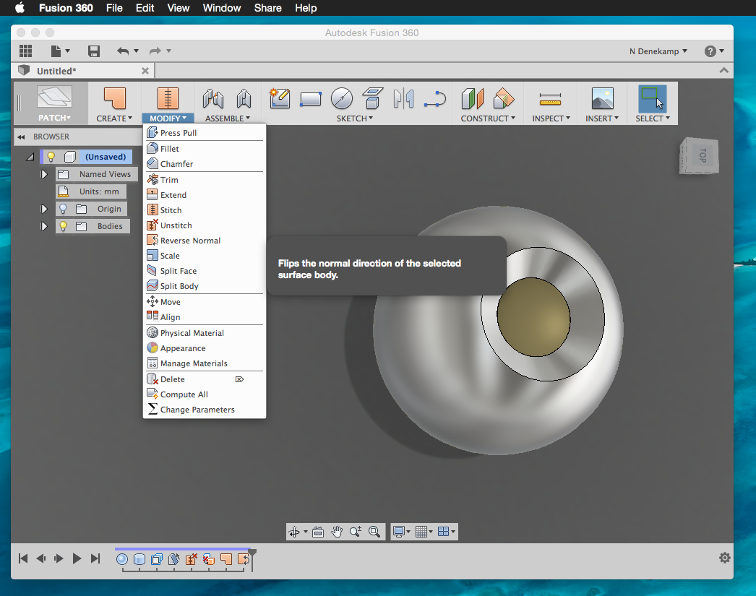Open the CREATE dropdown menu
The image size is (756, 596).
[x=114, y=118]
